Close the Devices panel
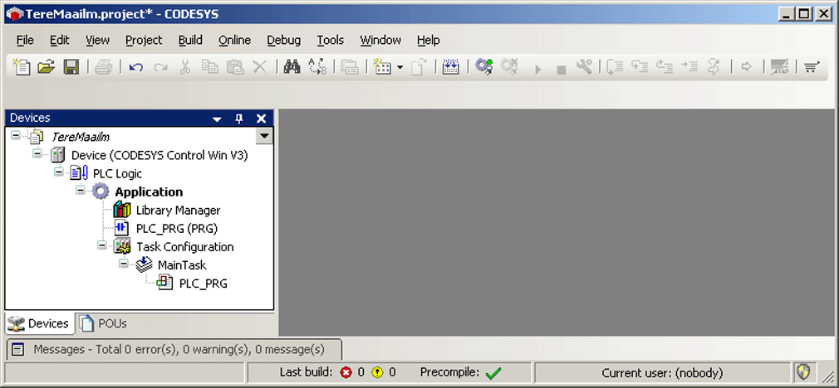The width and height of the screenshot is (839, 388). click(x=261, y=119)
